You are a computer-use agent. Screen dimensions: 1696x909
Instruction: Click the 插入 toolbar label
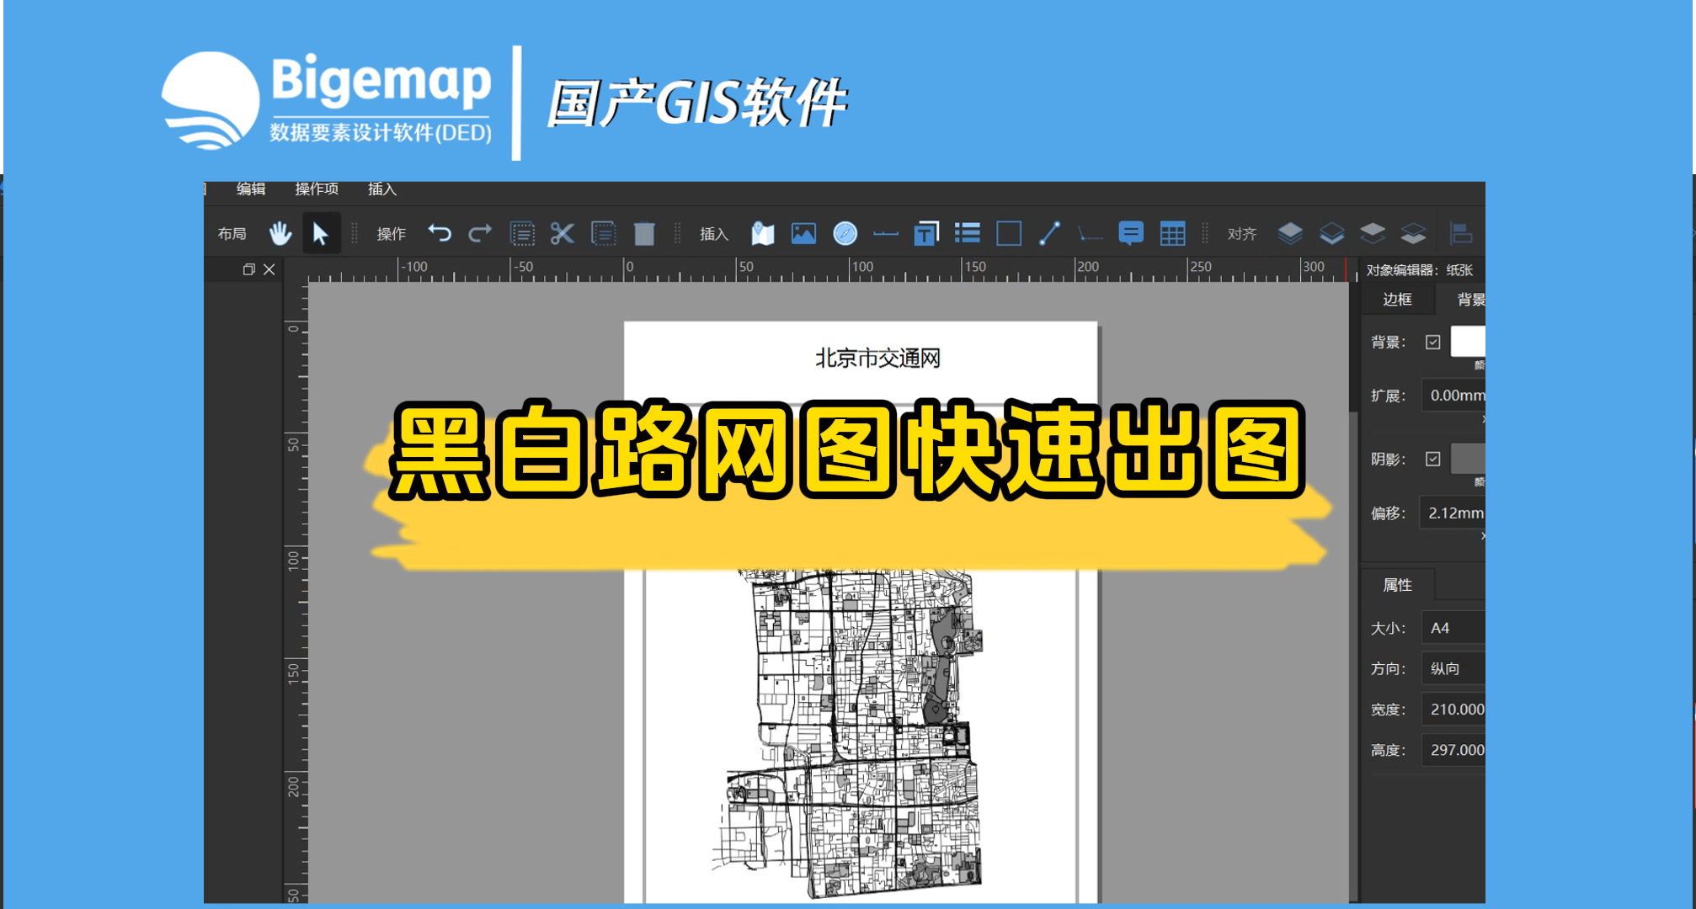point(713,233)
